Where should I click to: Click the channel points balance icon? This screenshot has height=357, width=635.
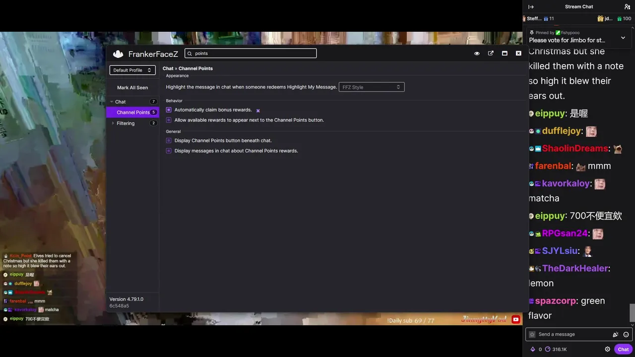click(548, 350)
